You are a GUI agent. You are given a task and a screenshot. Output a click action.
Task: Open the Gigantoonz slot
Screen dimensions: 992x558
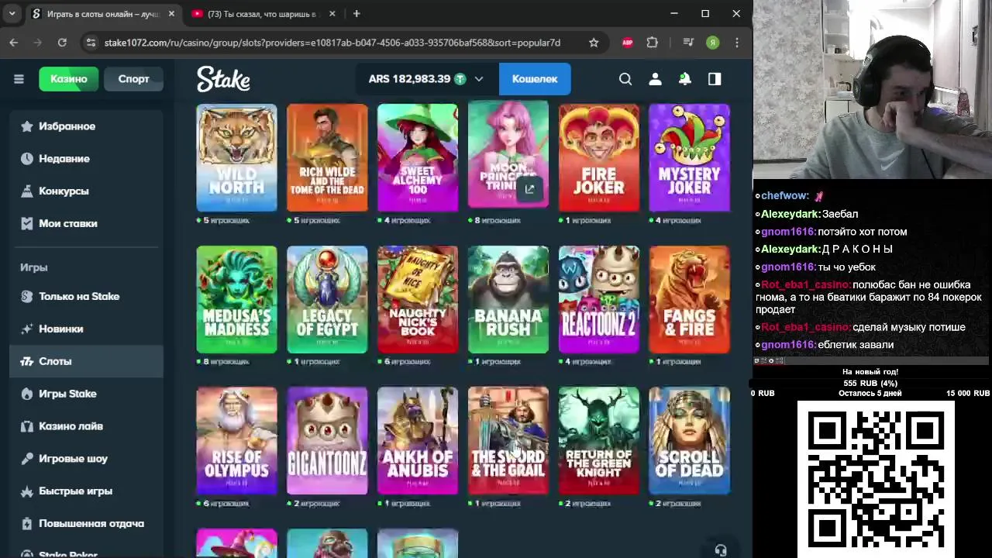tap(327, 441)
